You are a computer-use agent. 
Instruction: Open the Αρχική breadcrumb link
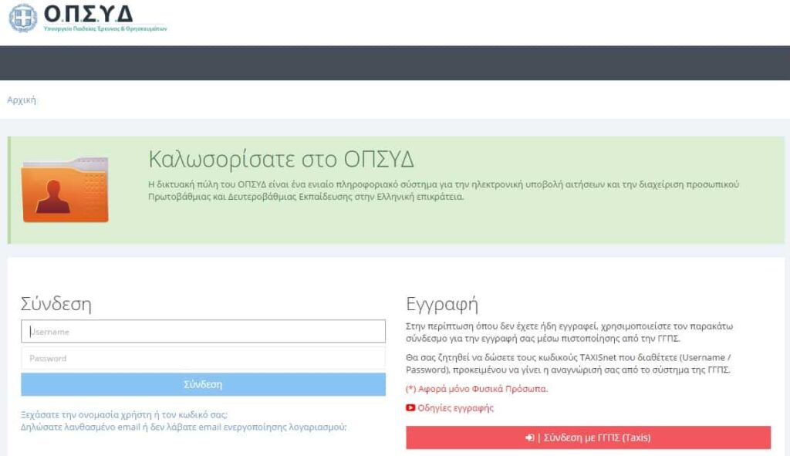(x=24, y=100)
